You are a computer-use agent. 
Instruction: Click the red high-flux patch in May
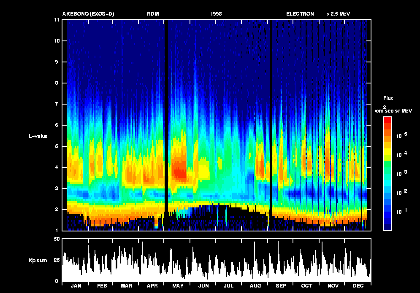pos(180,173)
